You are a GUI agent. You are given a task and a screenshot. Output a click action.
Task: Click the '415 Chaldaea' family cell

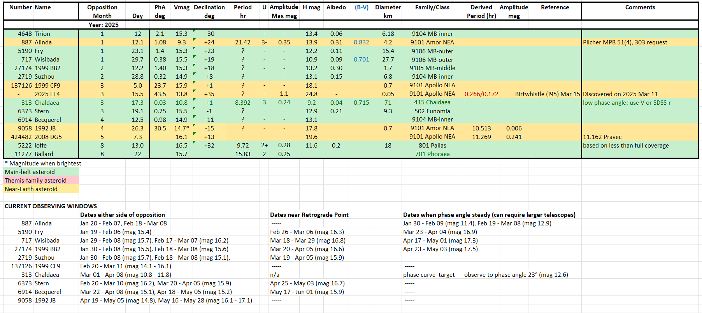point(432,102)
